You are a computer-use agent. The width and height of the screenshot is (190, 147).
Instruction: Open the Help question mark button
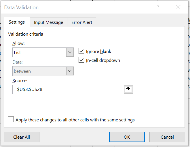click(158, 7)
